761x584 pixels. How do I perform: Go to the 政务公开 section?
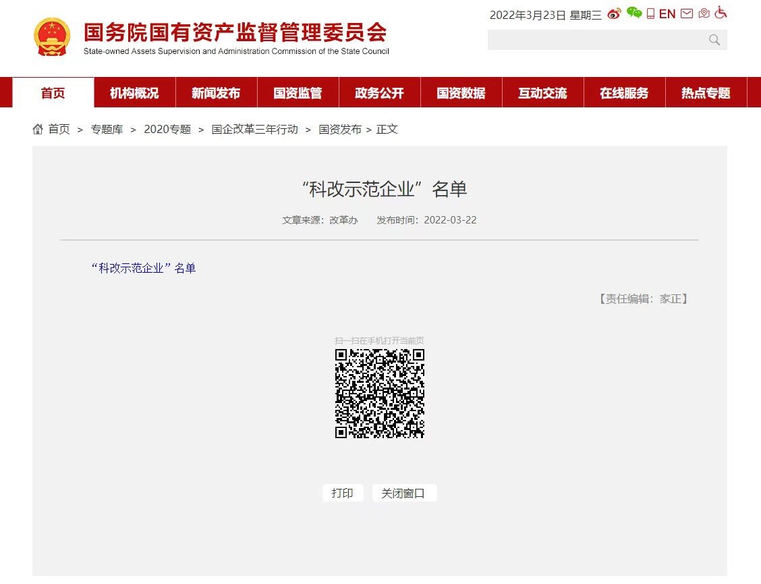tap(379, 93)
